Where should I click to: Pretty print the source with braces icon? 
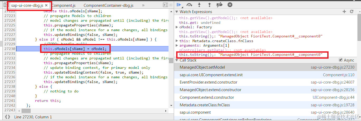tap(8, 117)
